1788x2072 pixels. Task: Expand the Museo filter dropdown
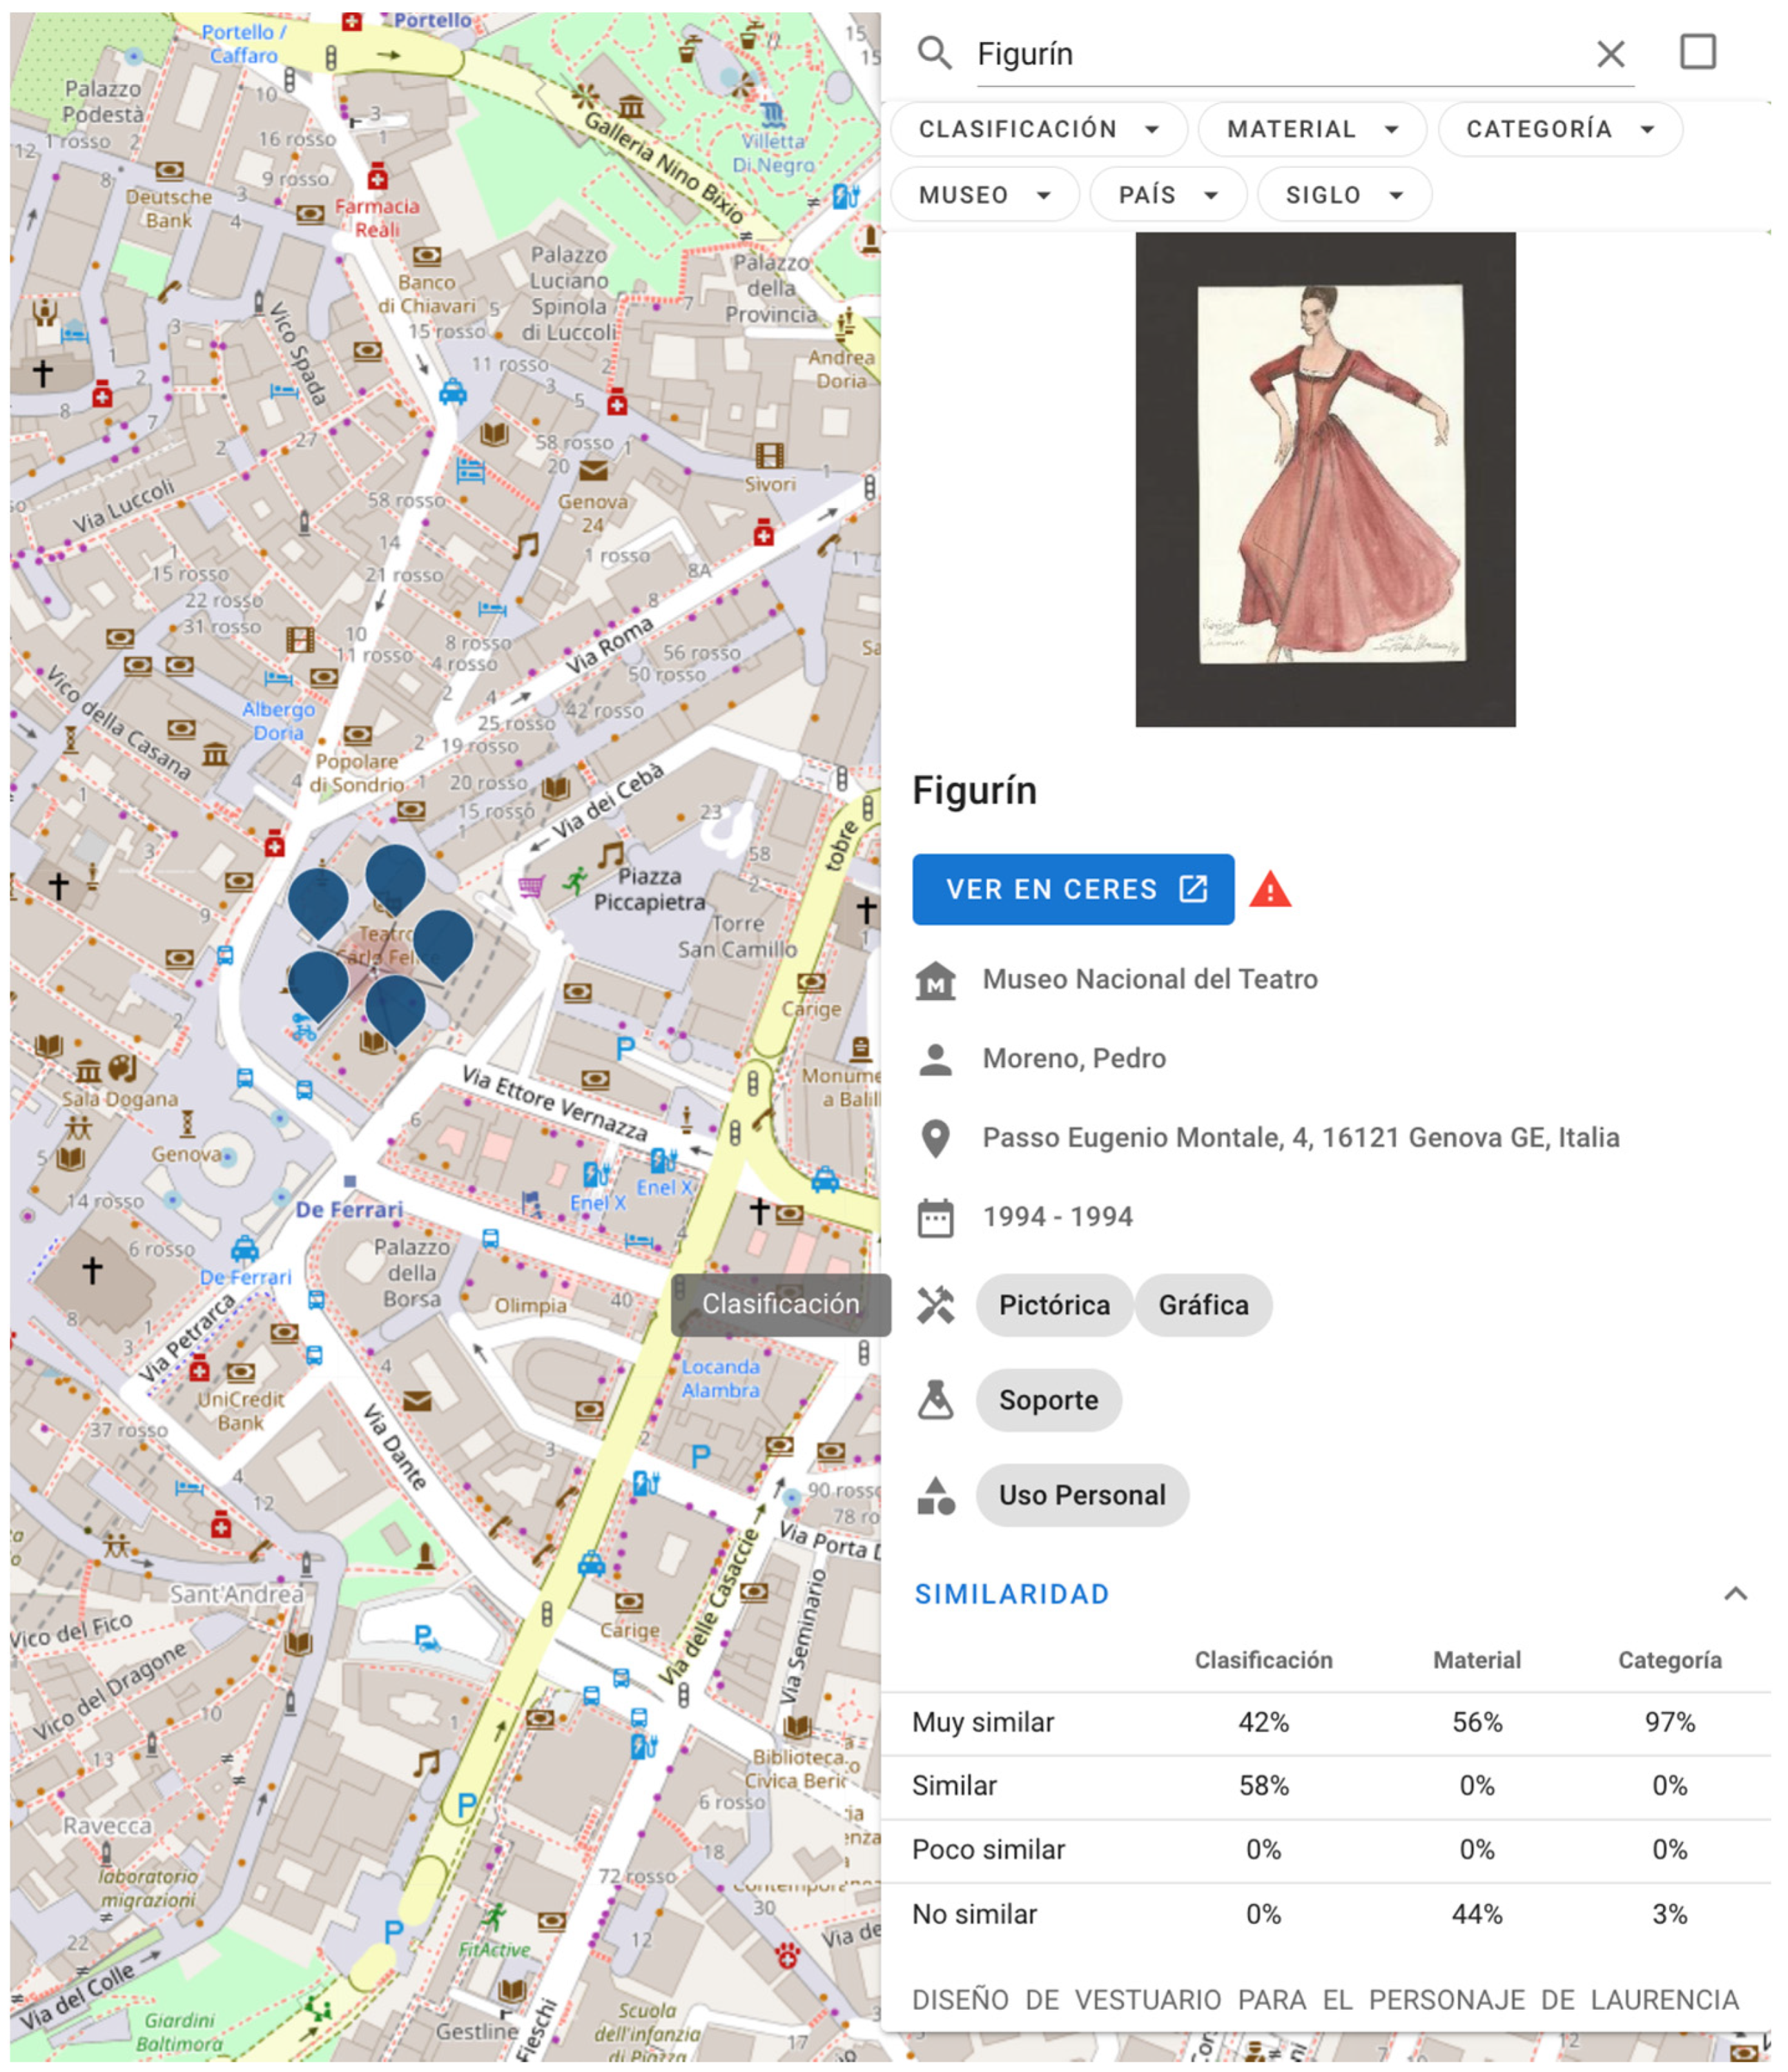[x=984, y=195]
